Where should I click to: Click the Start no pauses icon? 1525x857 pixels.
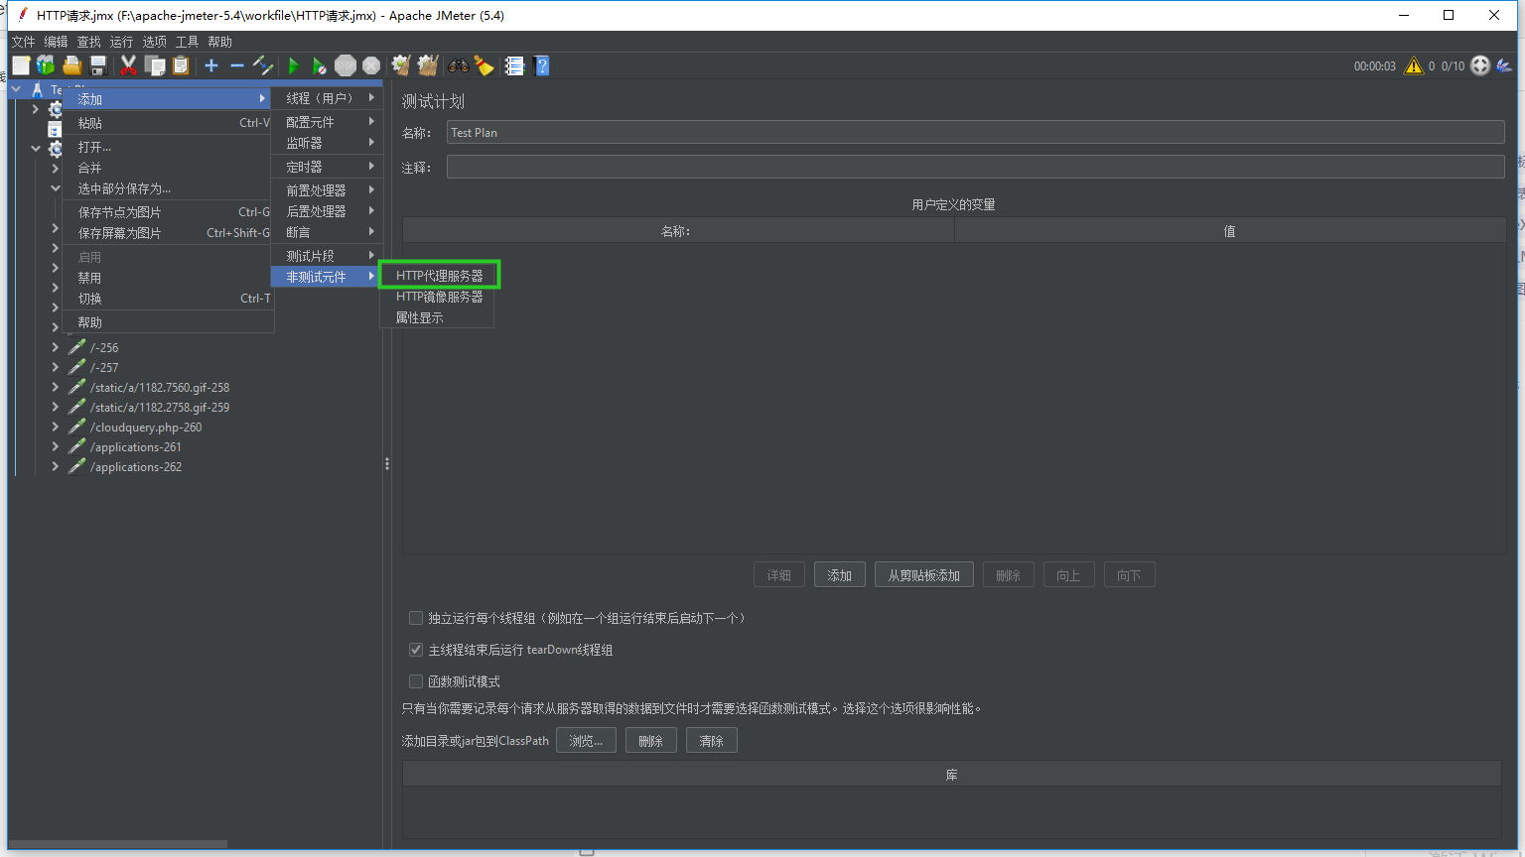[319, 65]
